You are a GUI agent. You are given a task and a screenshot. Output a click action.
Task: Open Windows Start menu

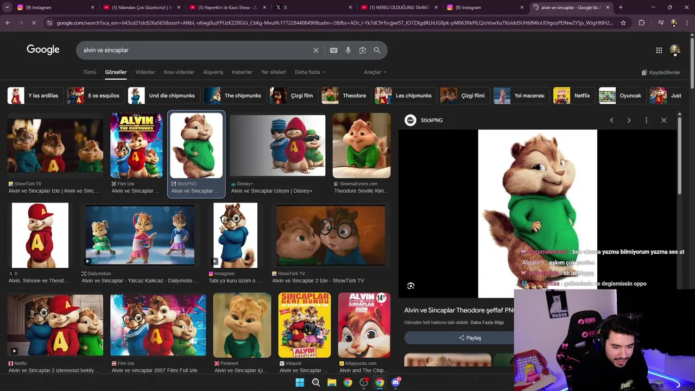(x=300, y=382)
